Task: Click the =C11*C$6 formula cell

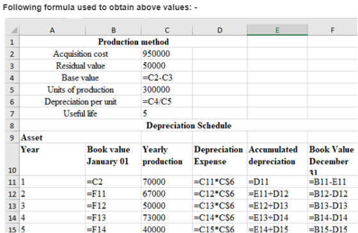Action: tap(220, 182)
